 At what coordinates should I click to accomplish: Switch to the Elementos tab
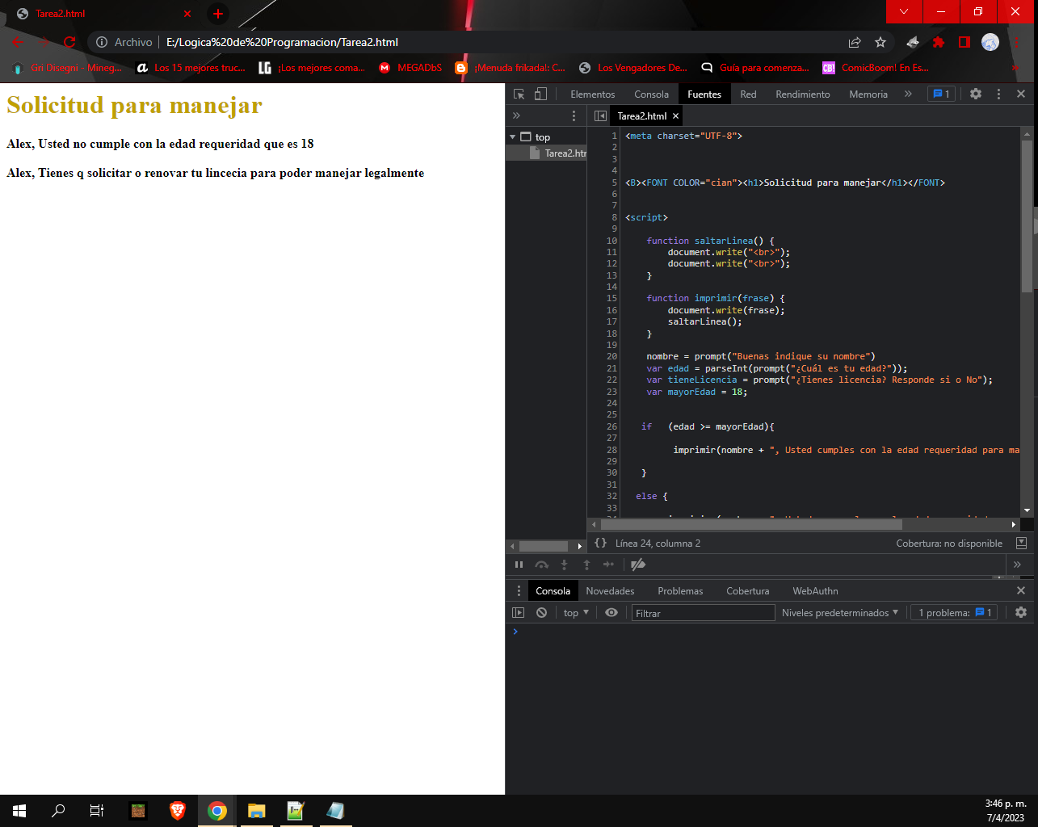pos(592,94)
